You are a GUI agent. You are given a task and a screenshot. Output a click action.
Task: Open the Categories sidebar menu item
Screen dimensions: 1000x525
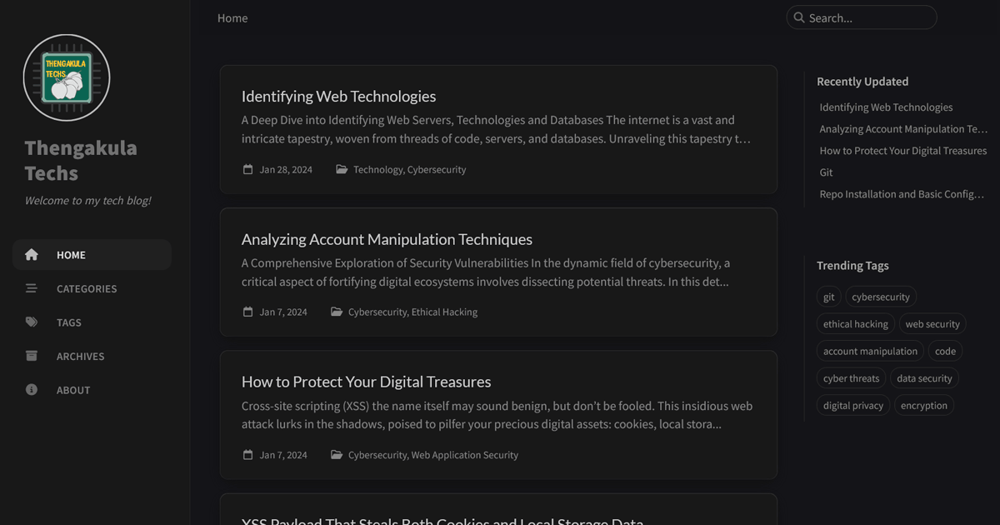click(87, 288)
